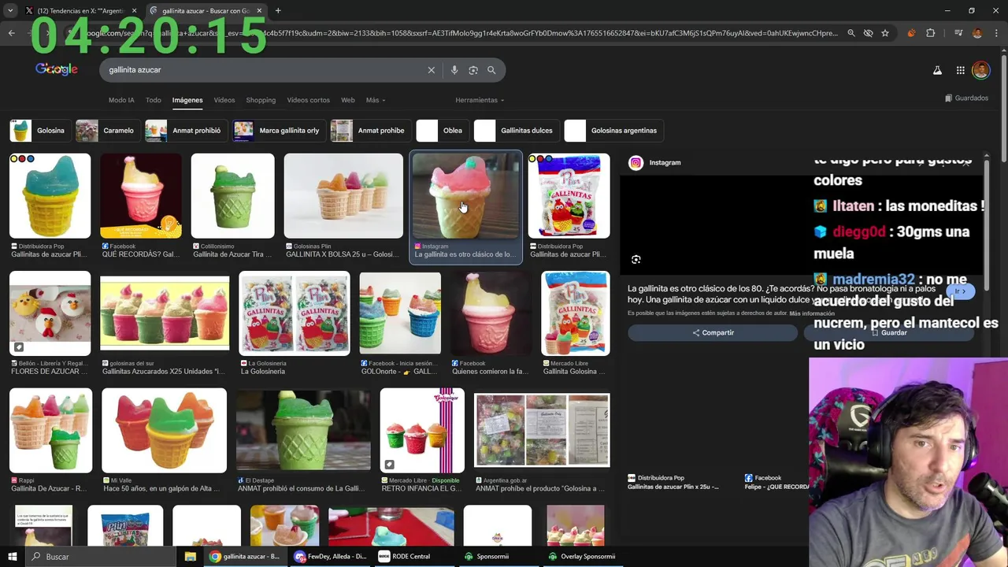Open Search Labs flask icon
Image resolution: width=1008 pixels, height=567 pixels.
[x=937, y=70]
